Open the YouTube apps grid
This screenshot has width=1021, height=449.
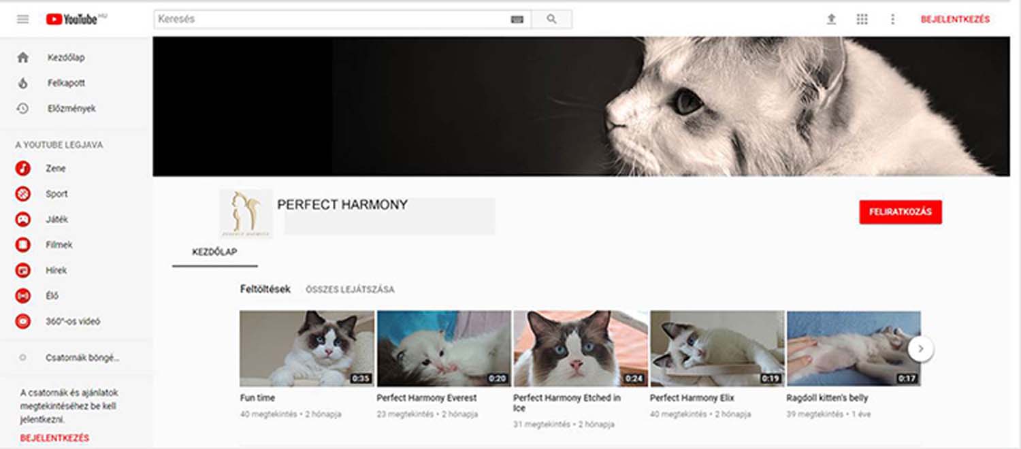[x=862, y=19]
